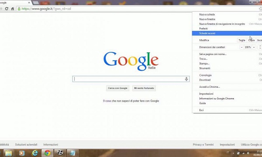The image size is (262, 157).
Task: Open Informazioni footer link
Action: 51,144
